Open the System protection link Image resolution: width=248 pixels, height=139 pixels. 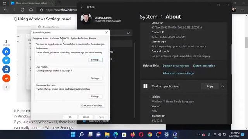click(204, 66)
